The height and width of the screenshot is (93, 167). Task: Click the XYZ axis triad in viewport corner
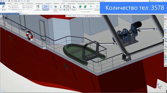click(159, 86)
